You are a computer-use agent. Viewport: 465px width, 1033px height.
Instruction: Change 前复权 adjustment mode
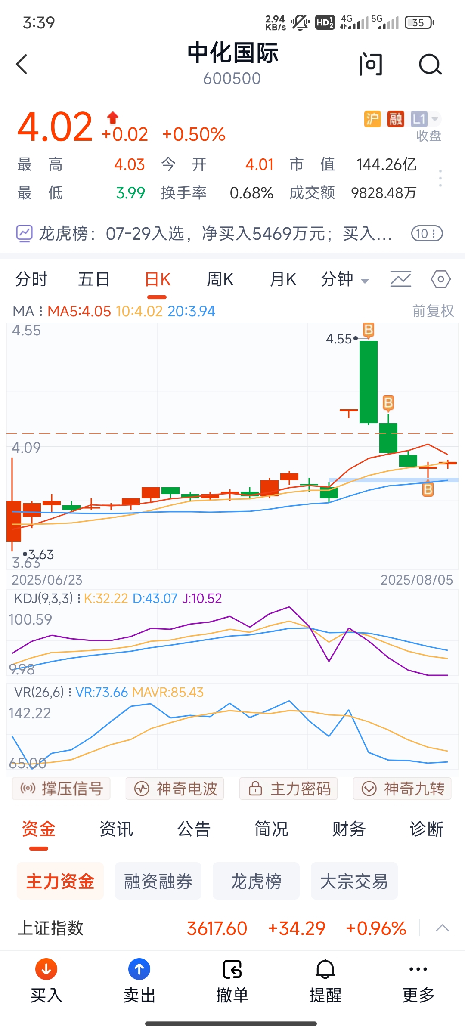(433, 311)
